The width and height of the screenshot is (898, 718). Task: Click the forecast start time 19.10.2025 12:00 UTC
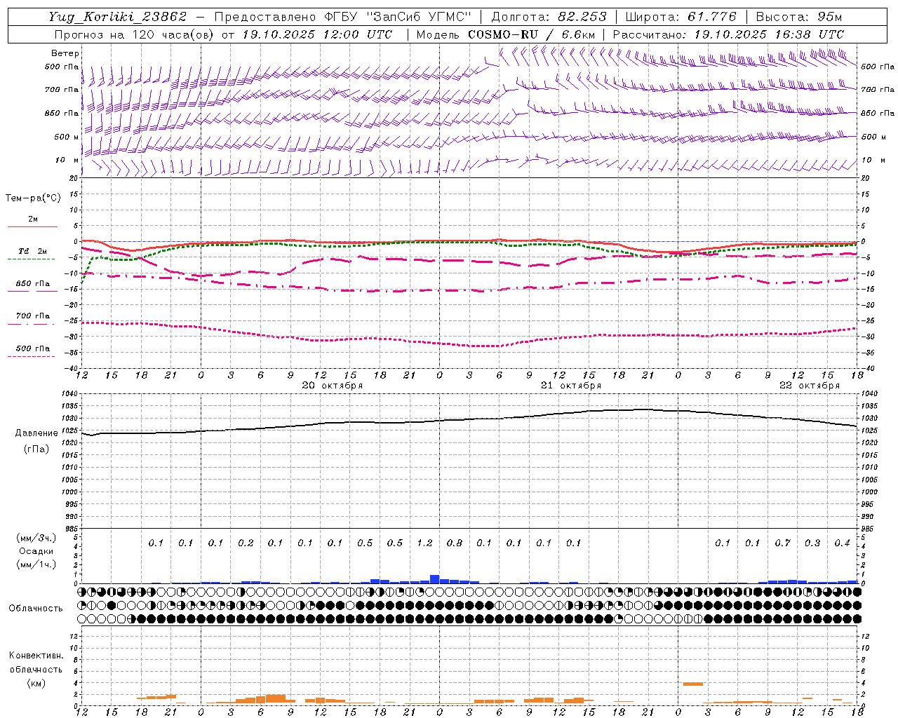pos(318,34)
